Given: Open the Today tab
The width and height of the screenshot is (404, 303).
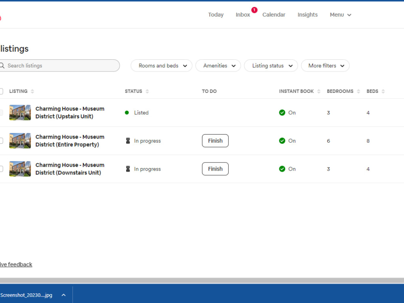Looking at the screenshot, I should (216, 15).
